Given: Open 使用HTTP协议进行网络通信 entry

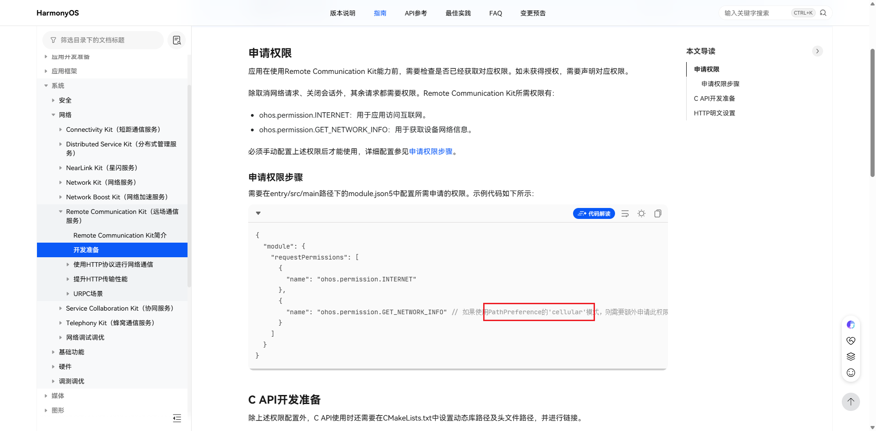Looking at the screenshot, I should pos(112,265).
